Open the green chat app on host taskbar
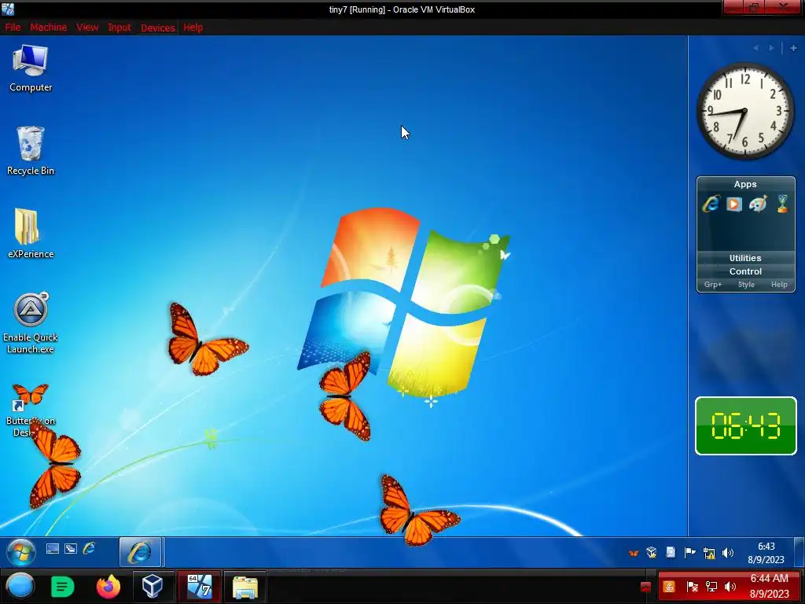 pyautogui.click(x=63, y=587)
